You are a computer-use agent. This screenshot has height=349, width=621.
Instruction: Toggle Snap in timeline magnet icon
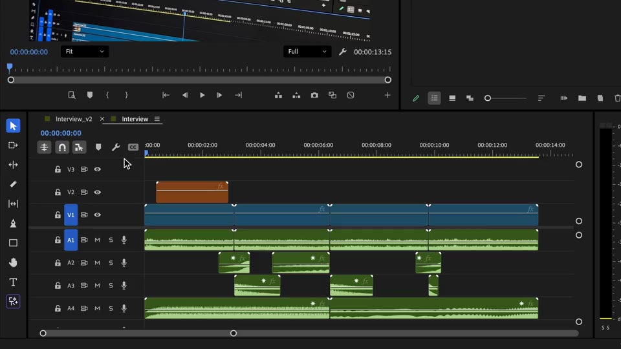pyautogui.click(x=62, y=147)
